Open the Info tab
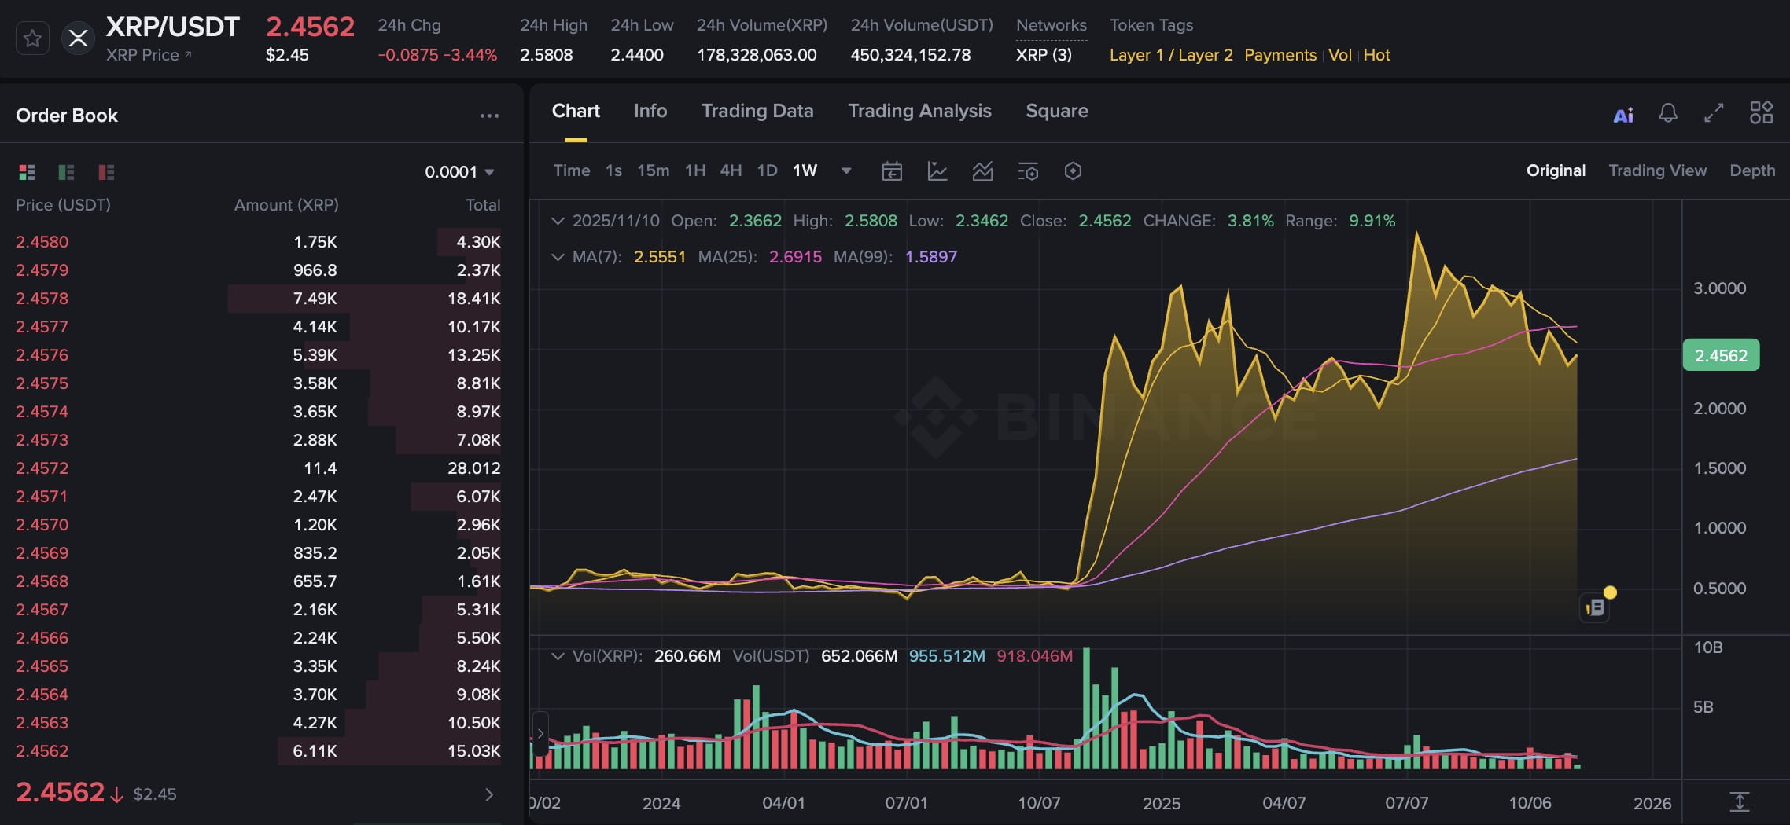This screenshot has height=825, width=1790. click(x=650, y=111)
